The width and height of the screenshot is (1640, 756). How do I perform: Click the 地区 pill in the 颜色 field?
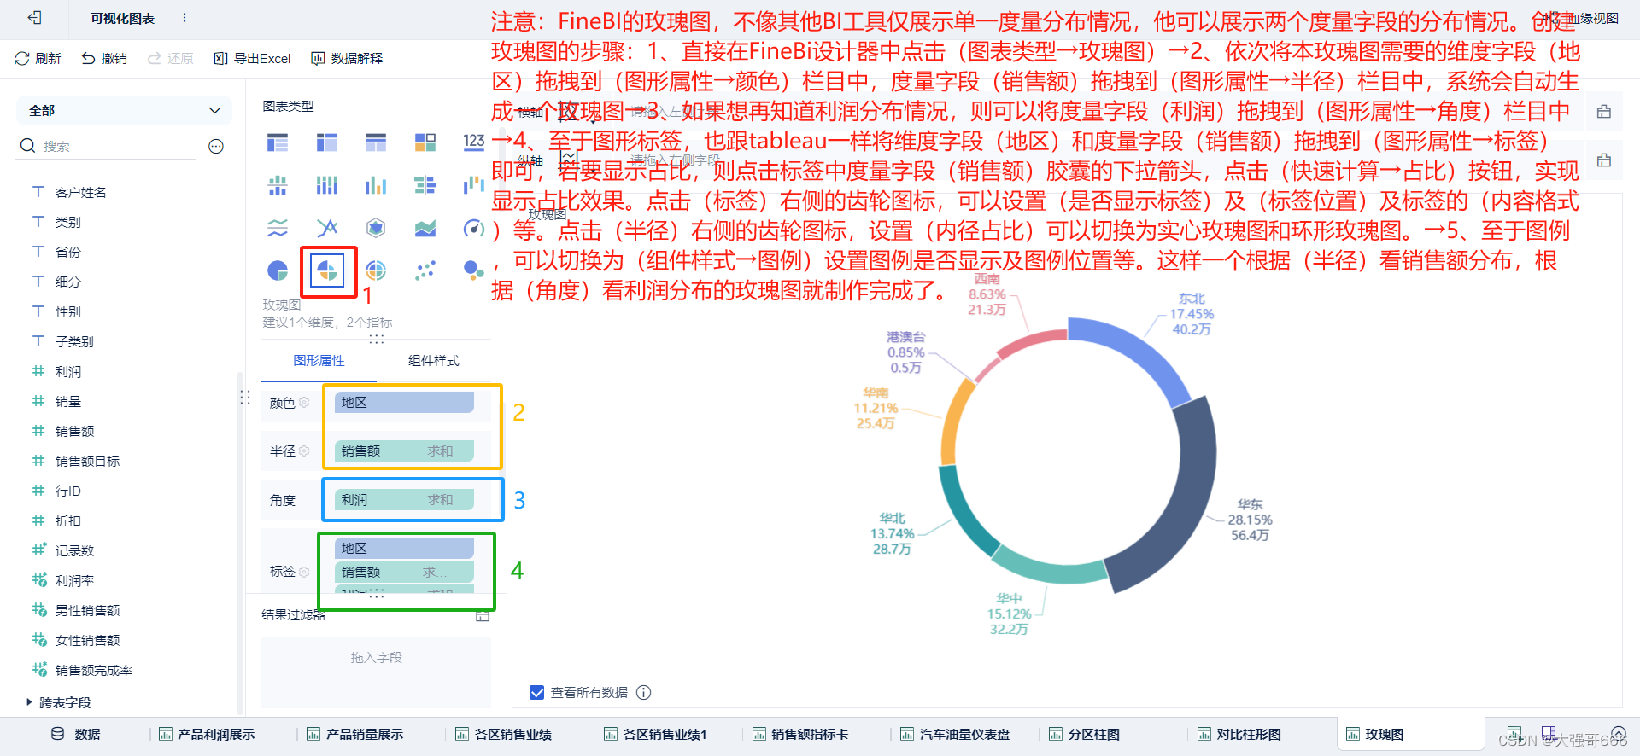[x=404, y=403]
